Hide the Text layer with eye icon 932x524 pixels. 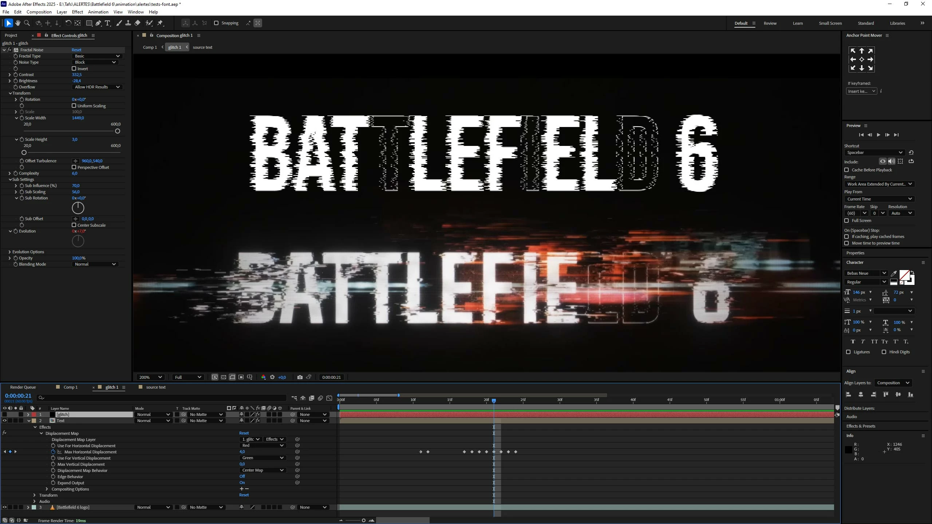point(4,421)
